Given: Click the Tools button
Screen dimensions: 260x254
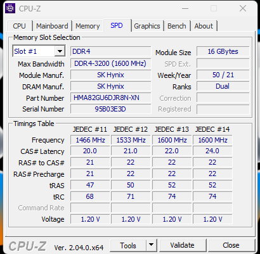Looking at the screenshot, I should (x=128, y=245).
